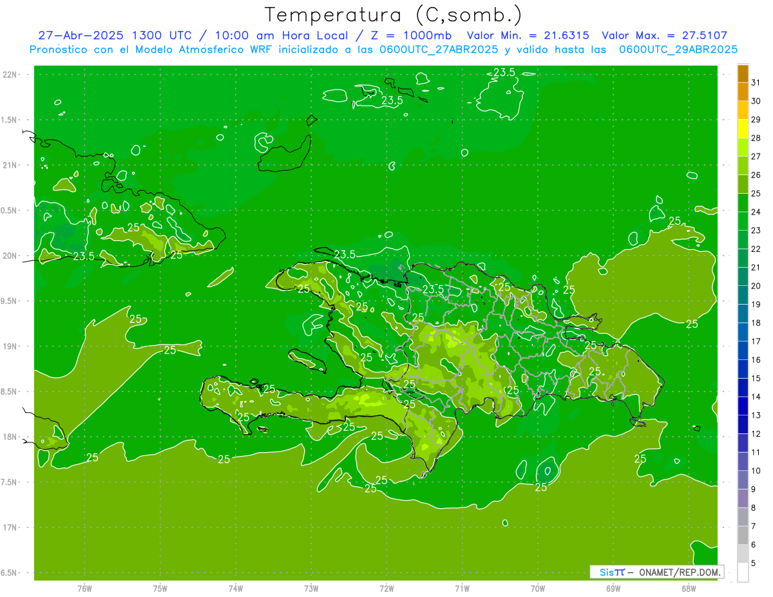Click the '22N' latitude label
Screen dimensions: 773x597
pyautogui.click(x=10, y=75)
